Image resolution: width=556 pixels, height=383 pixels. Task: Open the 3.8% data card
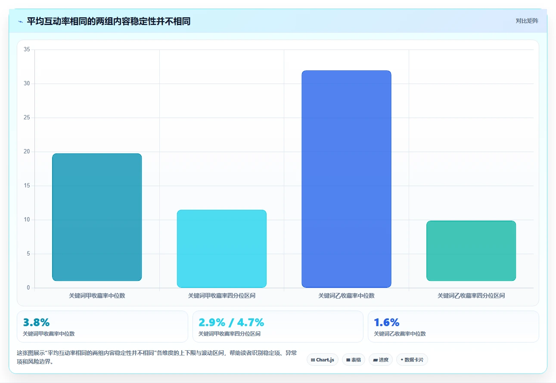tap(103, 327)
